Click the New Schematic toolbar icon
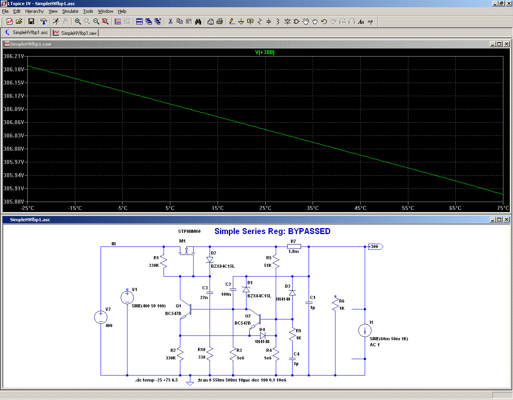Screen dimensions: 513x400 [x=10, y=22]
